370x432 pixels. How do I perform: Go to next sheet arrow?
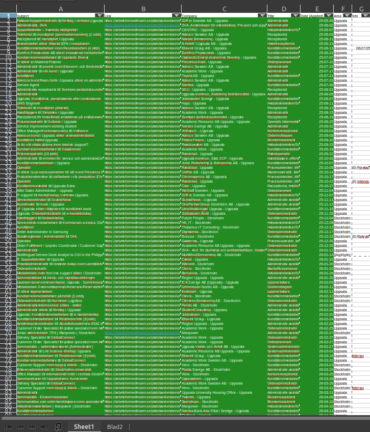pyautogui.click(x=32, y=427)
